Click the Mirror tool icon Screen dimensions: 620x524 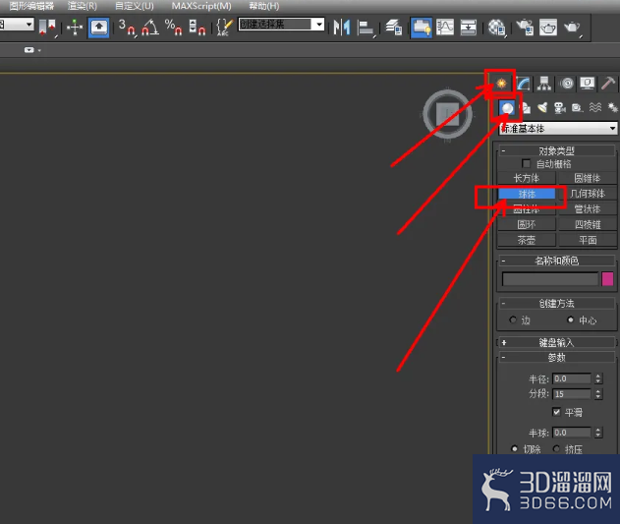(342, 28)
